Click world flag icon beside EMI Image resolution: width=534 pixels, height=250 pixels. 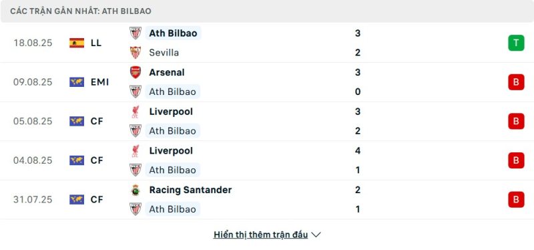click(77, 82)
